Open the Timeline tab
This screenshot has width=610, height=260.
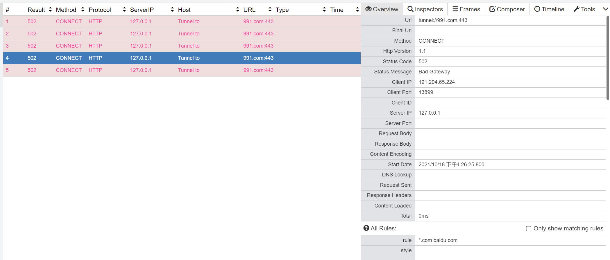(549, 9)
